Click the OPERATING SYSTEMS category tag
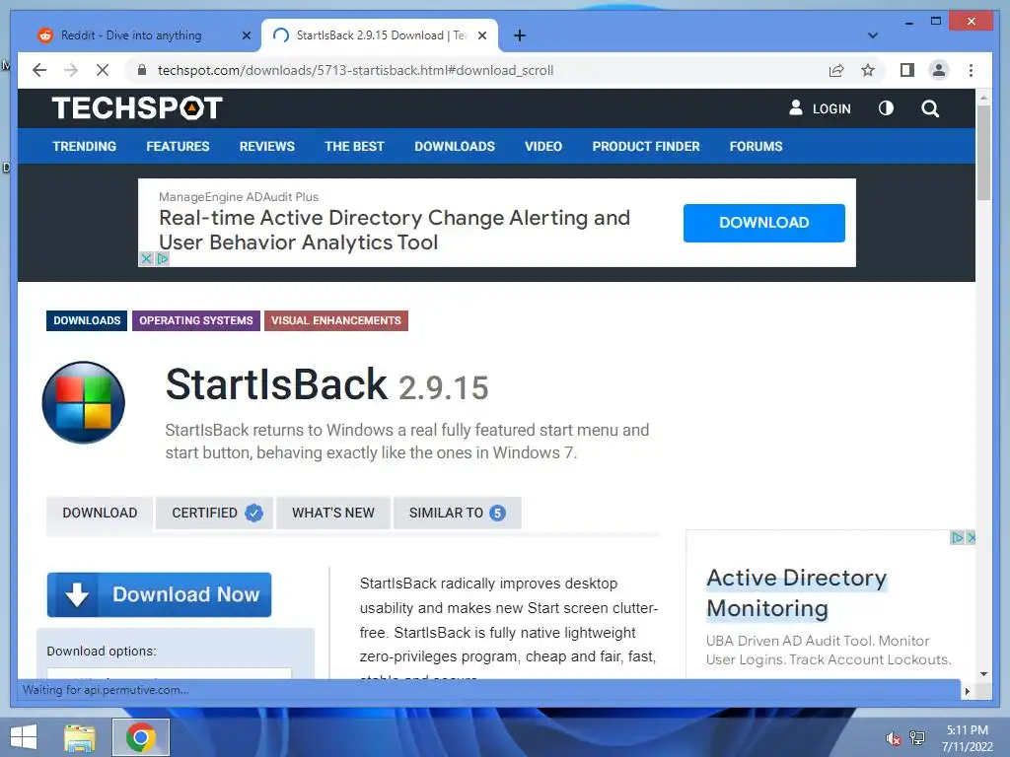 coord(196,320)
